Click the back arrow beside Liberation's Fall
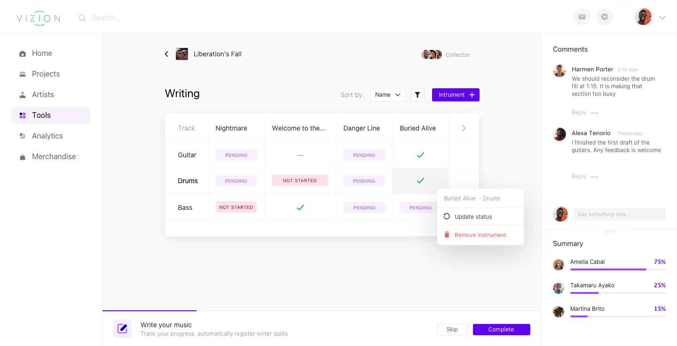 pyautogui.click(x=166, y=54)
